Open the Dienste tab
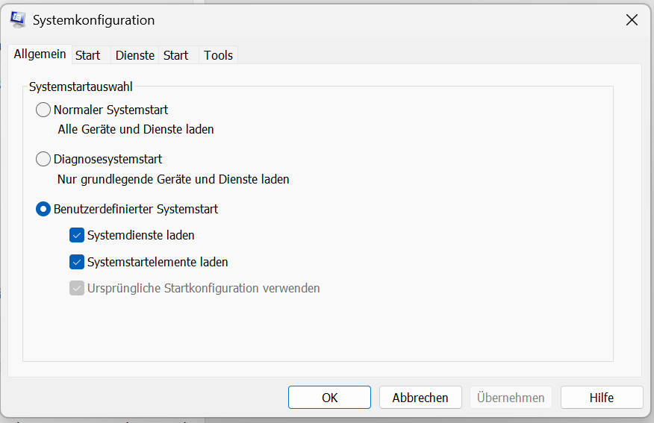This screenshot has height=423, width=654. (x=135, y=55)
